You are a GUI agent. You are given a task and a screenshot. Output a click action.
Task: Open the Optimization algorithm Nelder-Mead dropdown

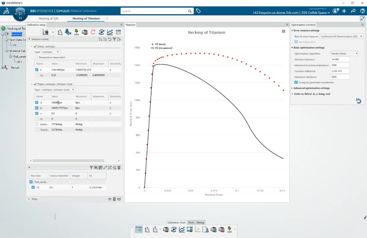[344, 53]
